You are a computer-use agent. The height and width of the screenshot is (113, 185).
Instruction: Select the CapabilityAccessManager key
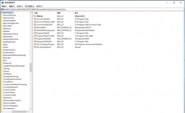(x=14, y=66)
